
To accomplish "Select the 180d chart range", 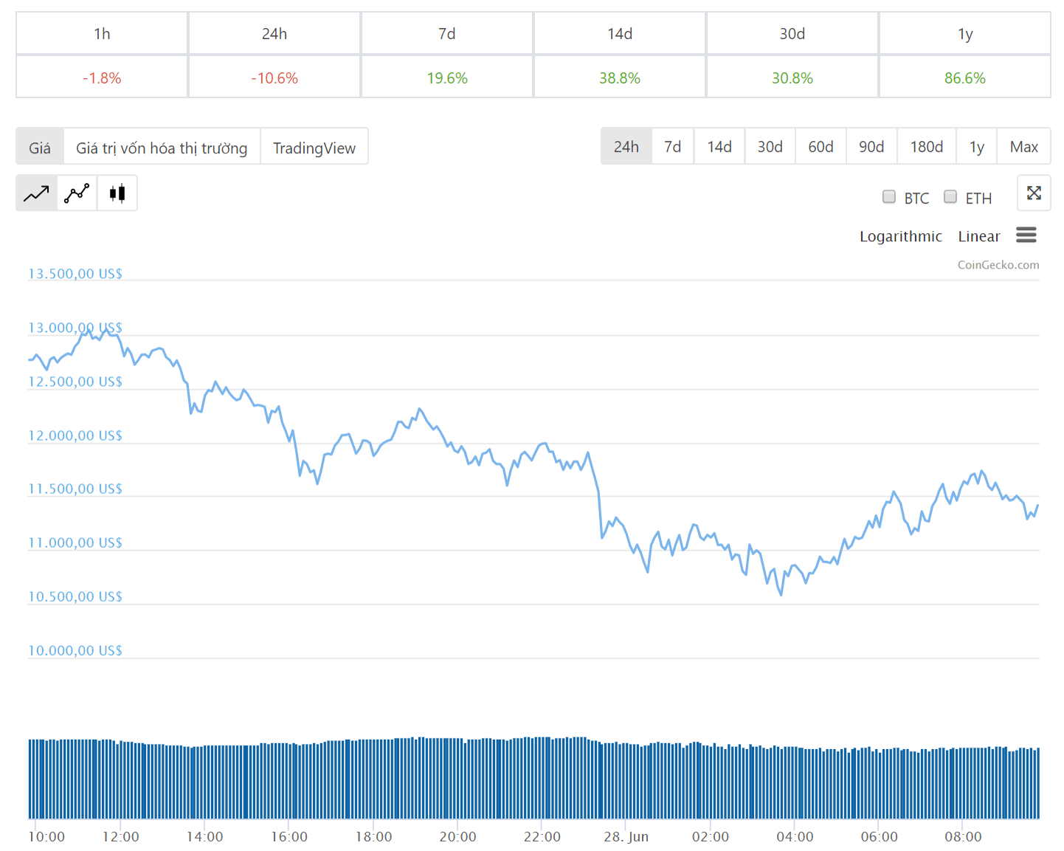I will 927,146.
